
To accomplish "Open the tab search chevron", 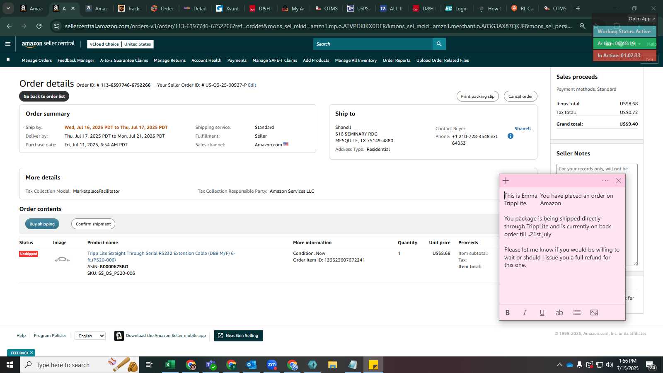I will click(x=8, y=8).
